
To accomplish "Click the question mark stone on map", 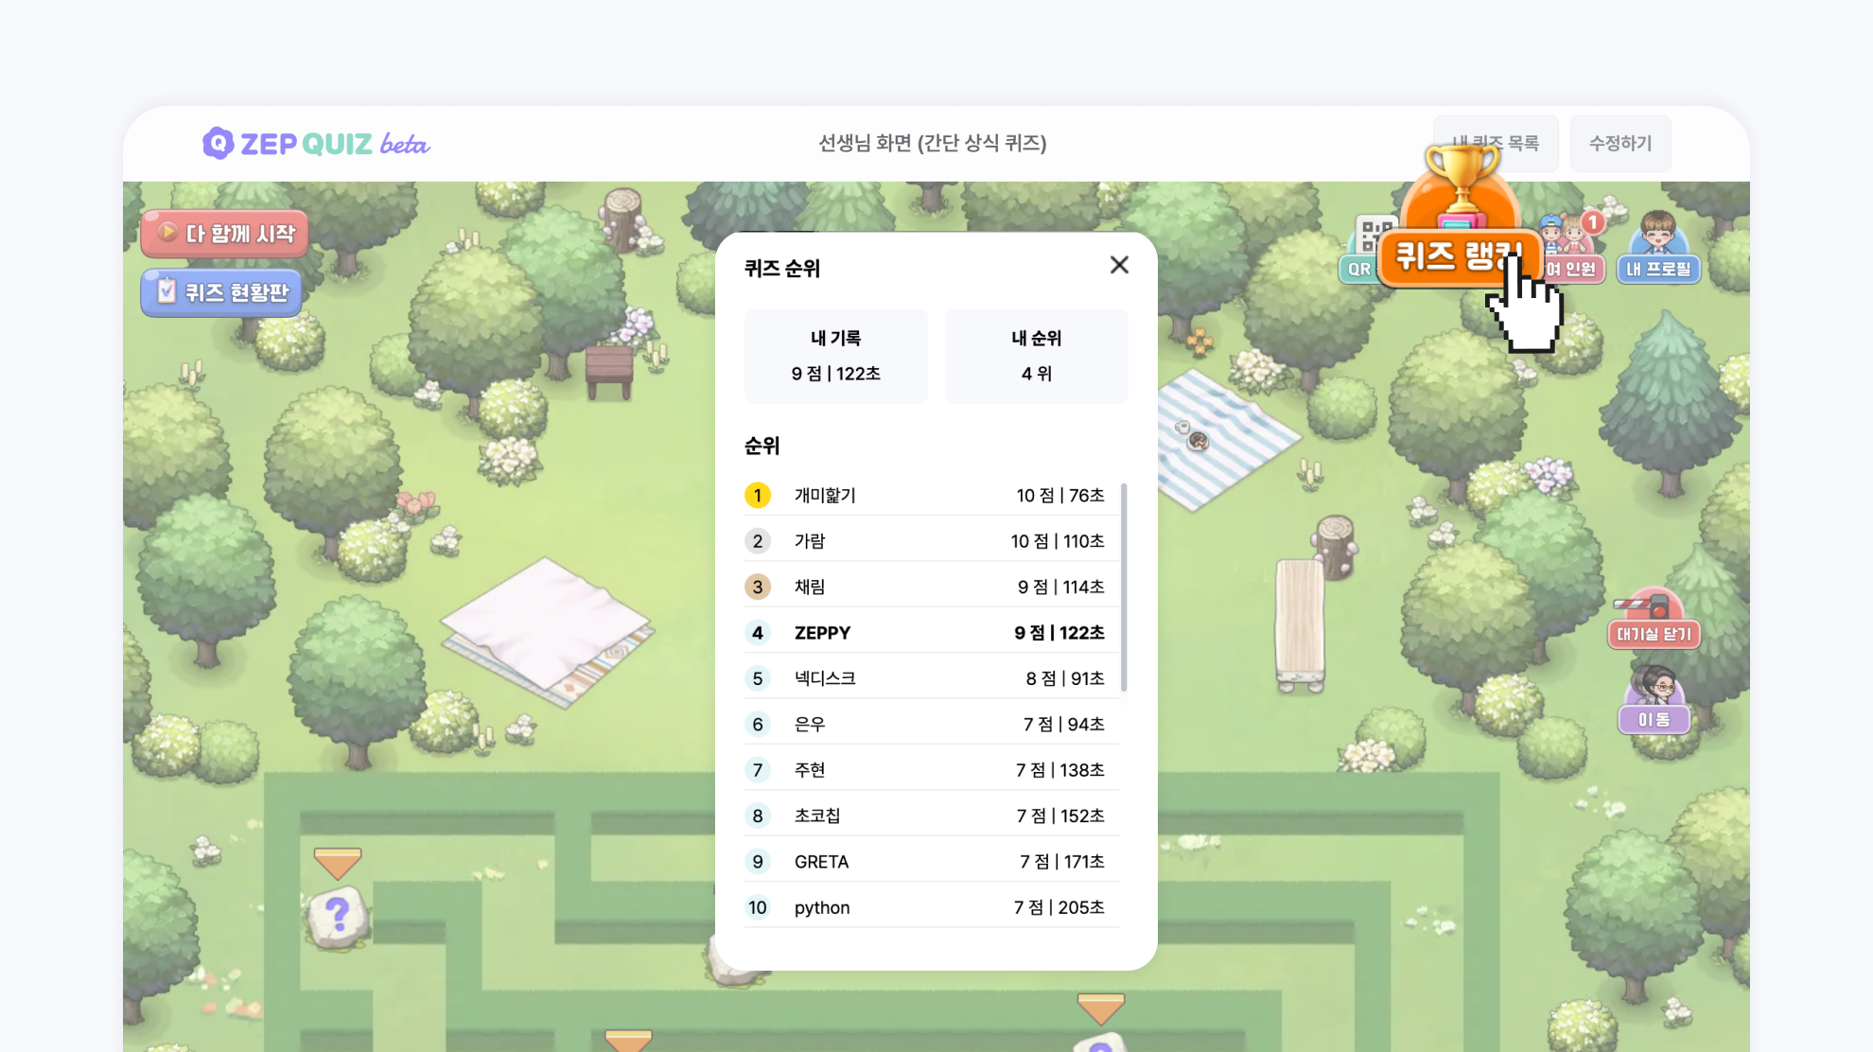I will pos(338,917).
